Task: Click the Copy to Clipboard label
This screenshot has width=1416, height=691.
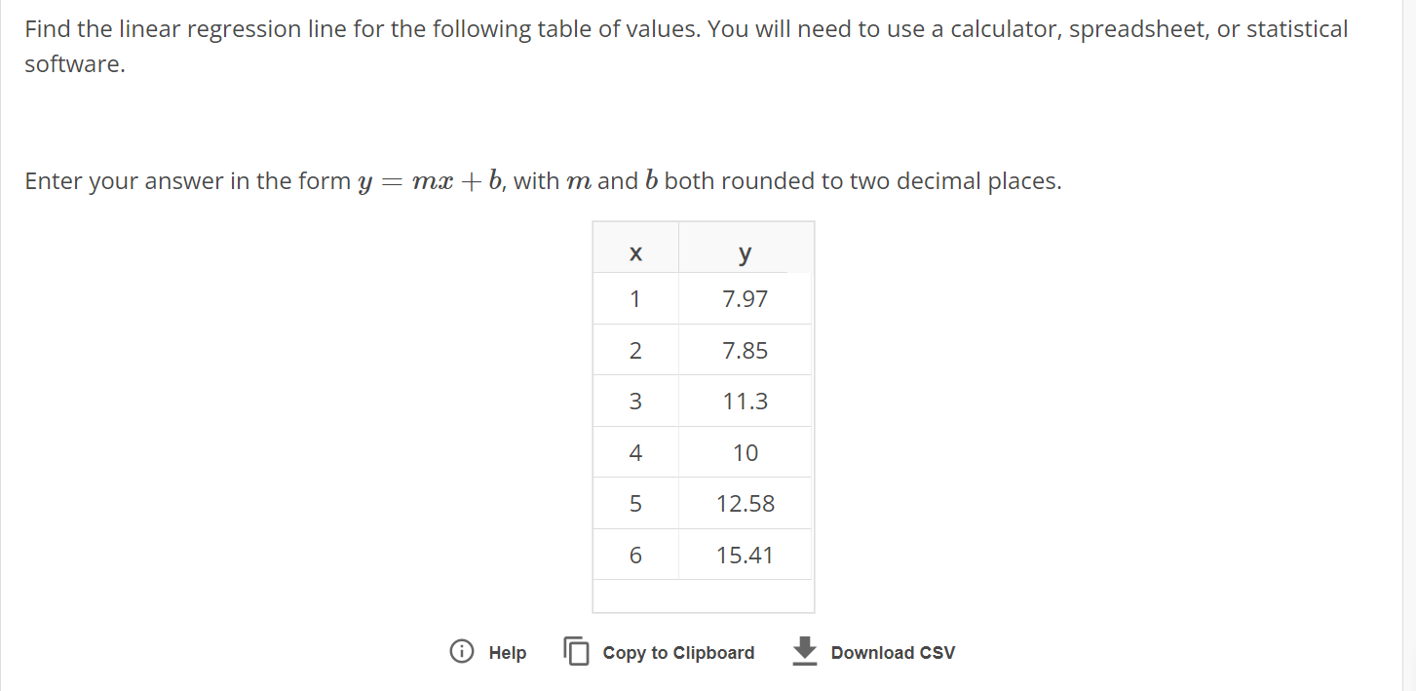Action: click(678, 652)
